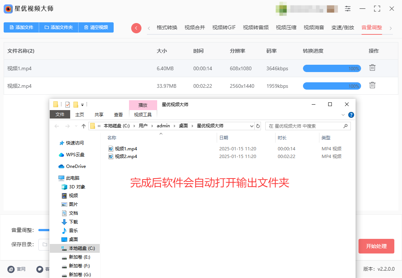Open the 主页 ribbon tab

tap(79, 114)
